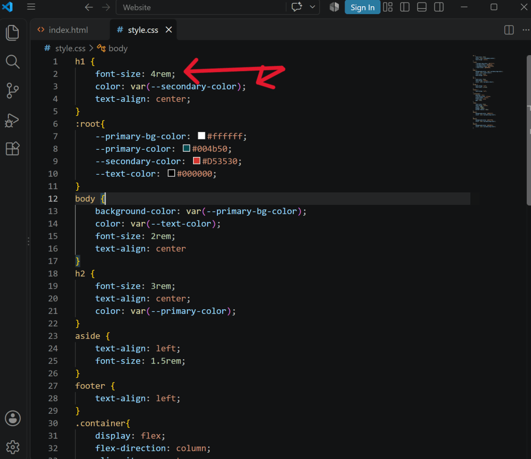Screen dimensions: 531x459
Task: Click the footer selector text
Action: (x=90, y=386)
